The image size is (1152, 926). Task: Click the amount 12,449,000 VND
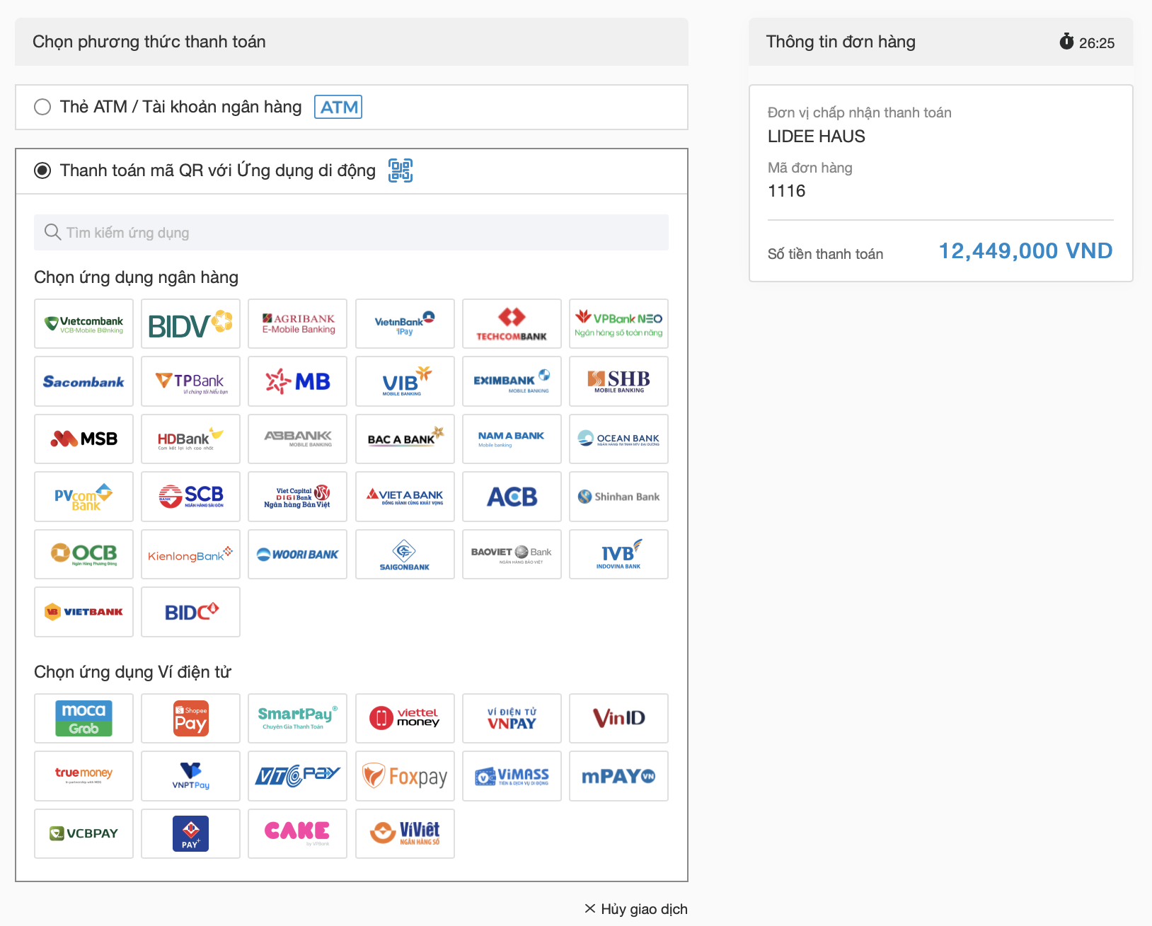point(1025,251)
